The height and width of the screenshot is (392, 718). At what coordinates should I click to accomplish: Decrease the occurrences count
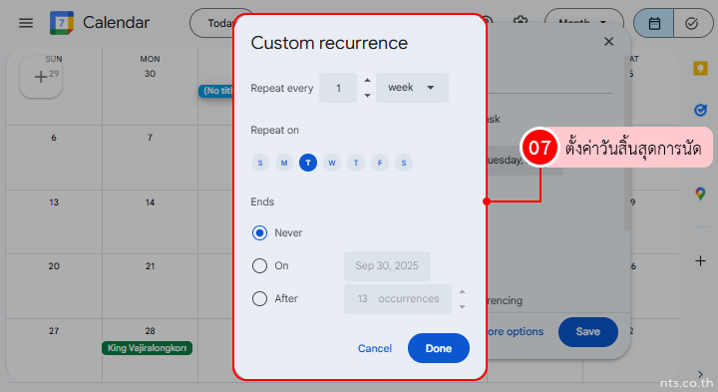click(462, 307)
